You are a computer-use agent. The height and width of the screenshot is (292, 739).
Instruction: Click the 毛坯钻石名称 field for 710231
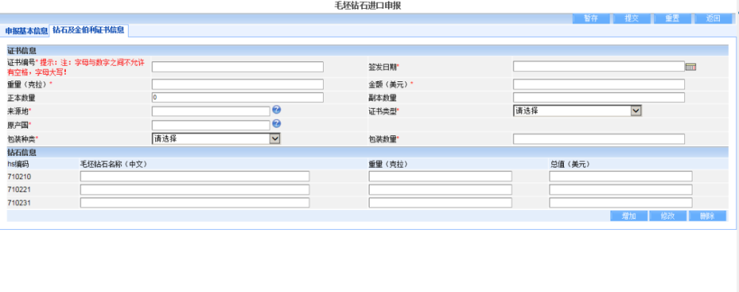coord(194,203)
